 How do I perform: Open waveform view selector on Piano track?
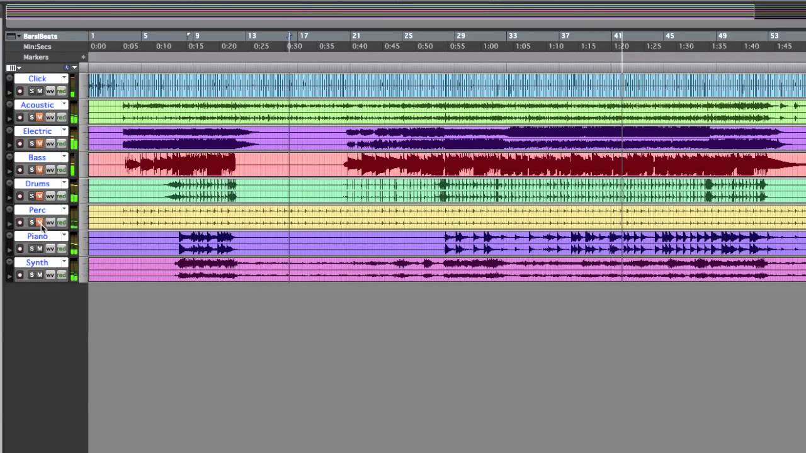(50, 249)
